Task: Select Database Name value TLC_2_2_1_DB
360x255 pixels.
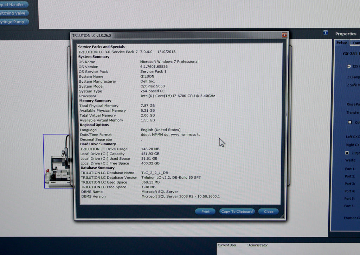Action: tap(155, 173)
